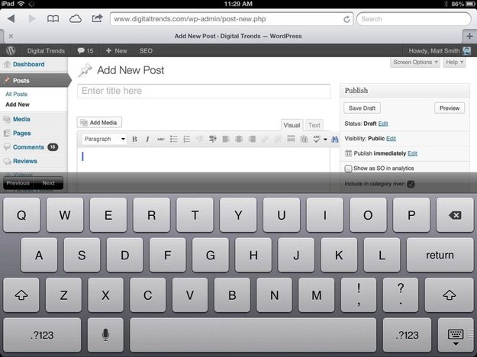Open Howdy, Matt Smith account menu
The width and height of the screenshot is (477, 357).
(x=440, y=51)
